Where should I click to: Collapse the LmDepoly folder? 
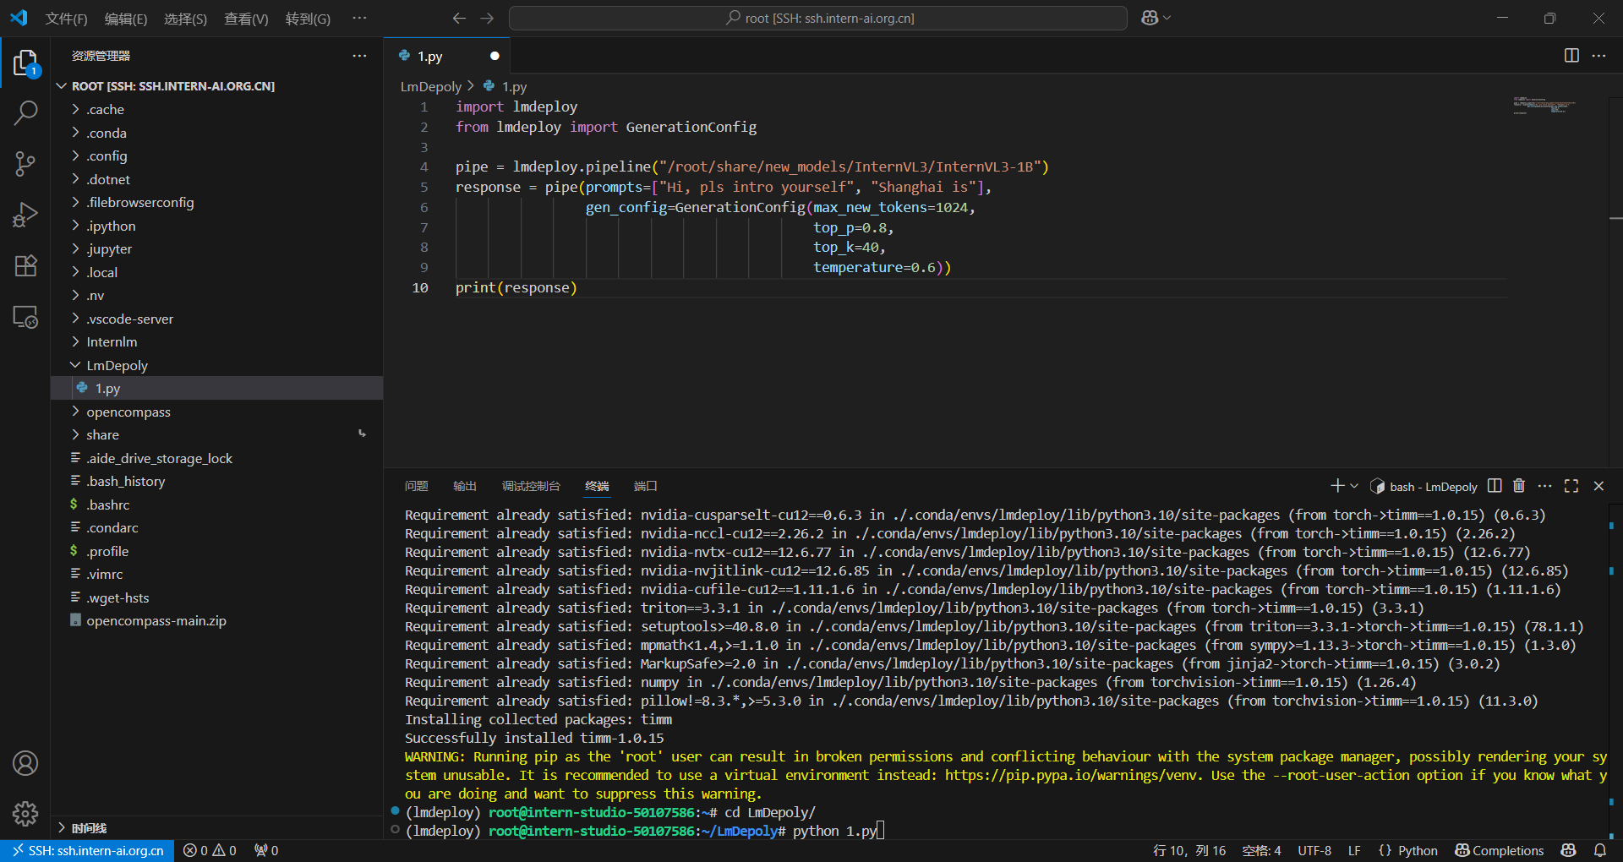coord(216,365)
